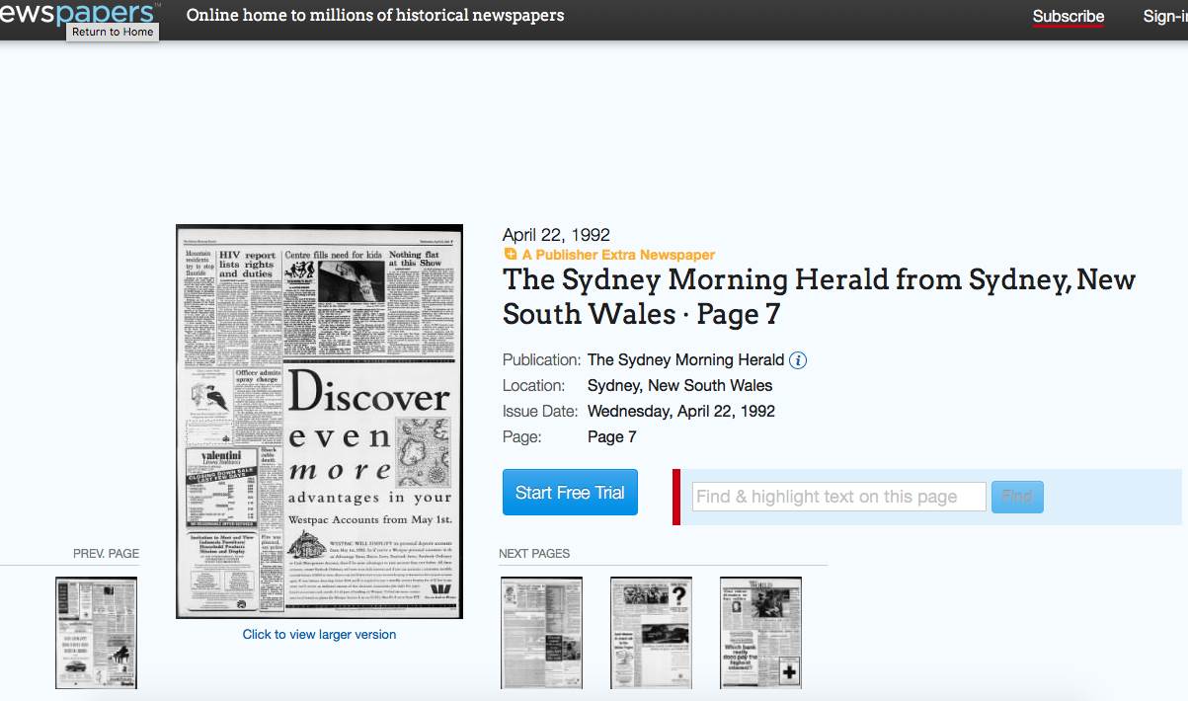Click the 'Click to view larger version' link
The height and width of the screenshot is (701, 1188).
coord(319,635)
